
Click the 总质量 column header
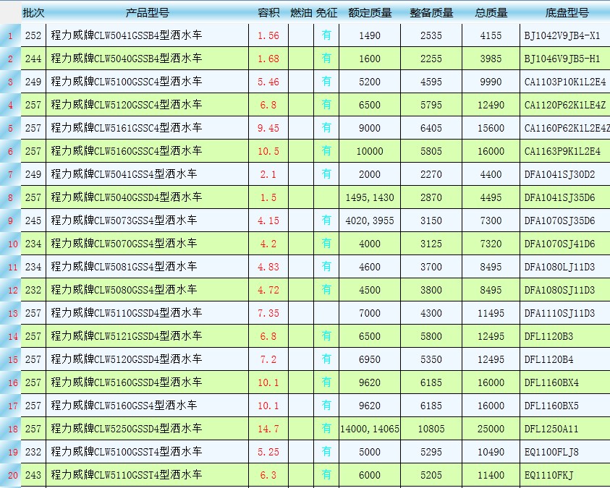(x=491, y=13)
